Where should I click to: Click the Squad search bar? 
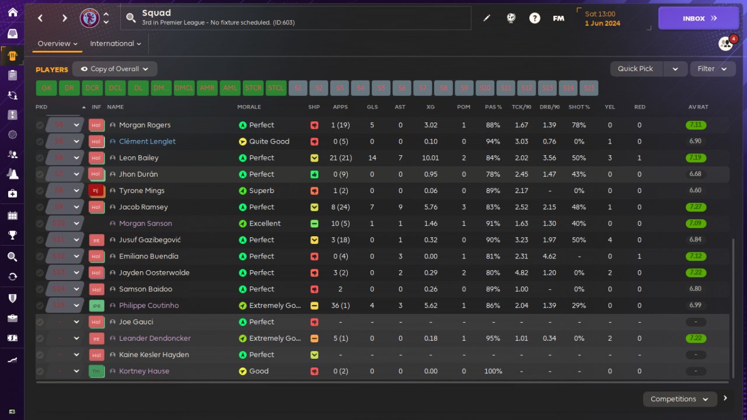click(x=296, y=18)
